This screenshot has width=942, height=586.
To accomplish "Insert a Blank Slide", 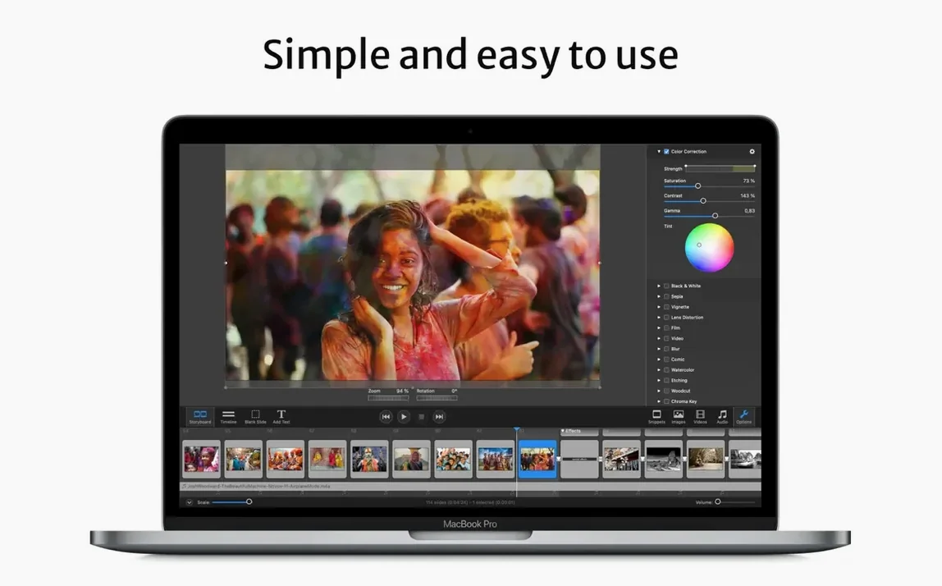I will (x=255, y=416).
